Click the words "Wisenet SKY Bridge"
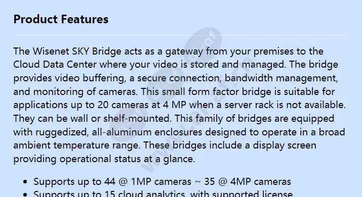 76,51
